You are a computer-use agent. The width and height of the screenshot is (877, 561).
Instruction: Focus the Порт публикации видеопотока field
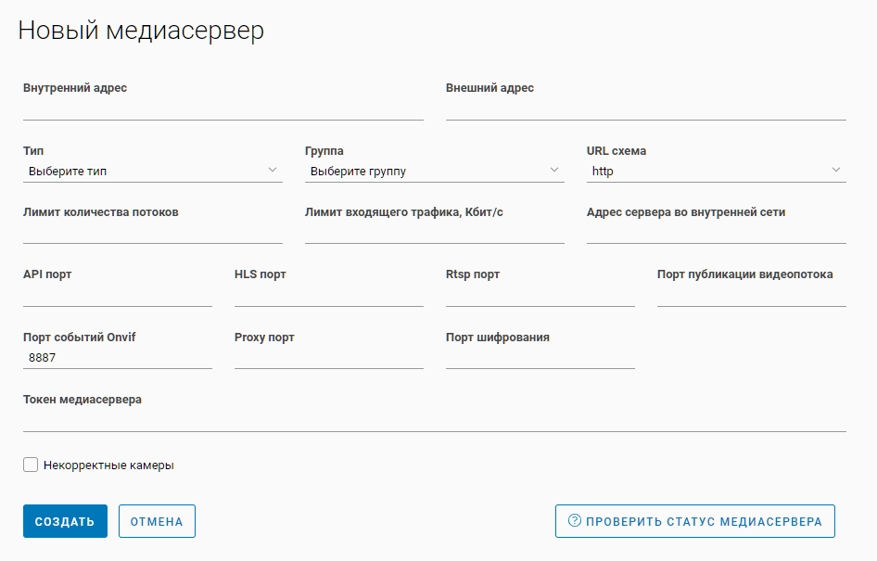coord(751,295)
